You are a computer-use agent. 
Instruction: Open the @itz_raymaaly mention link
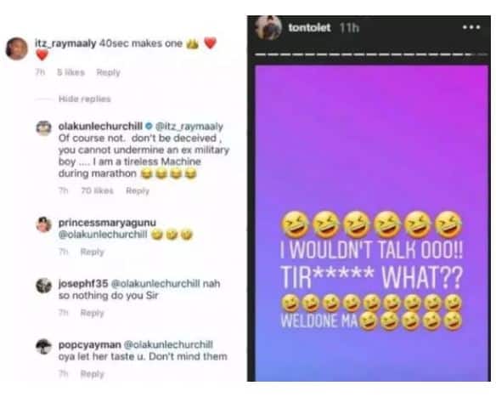tap(189, 126)
